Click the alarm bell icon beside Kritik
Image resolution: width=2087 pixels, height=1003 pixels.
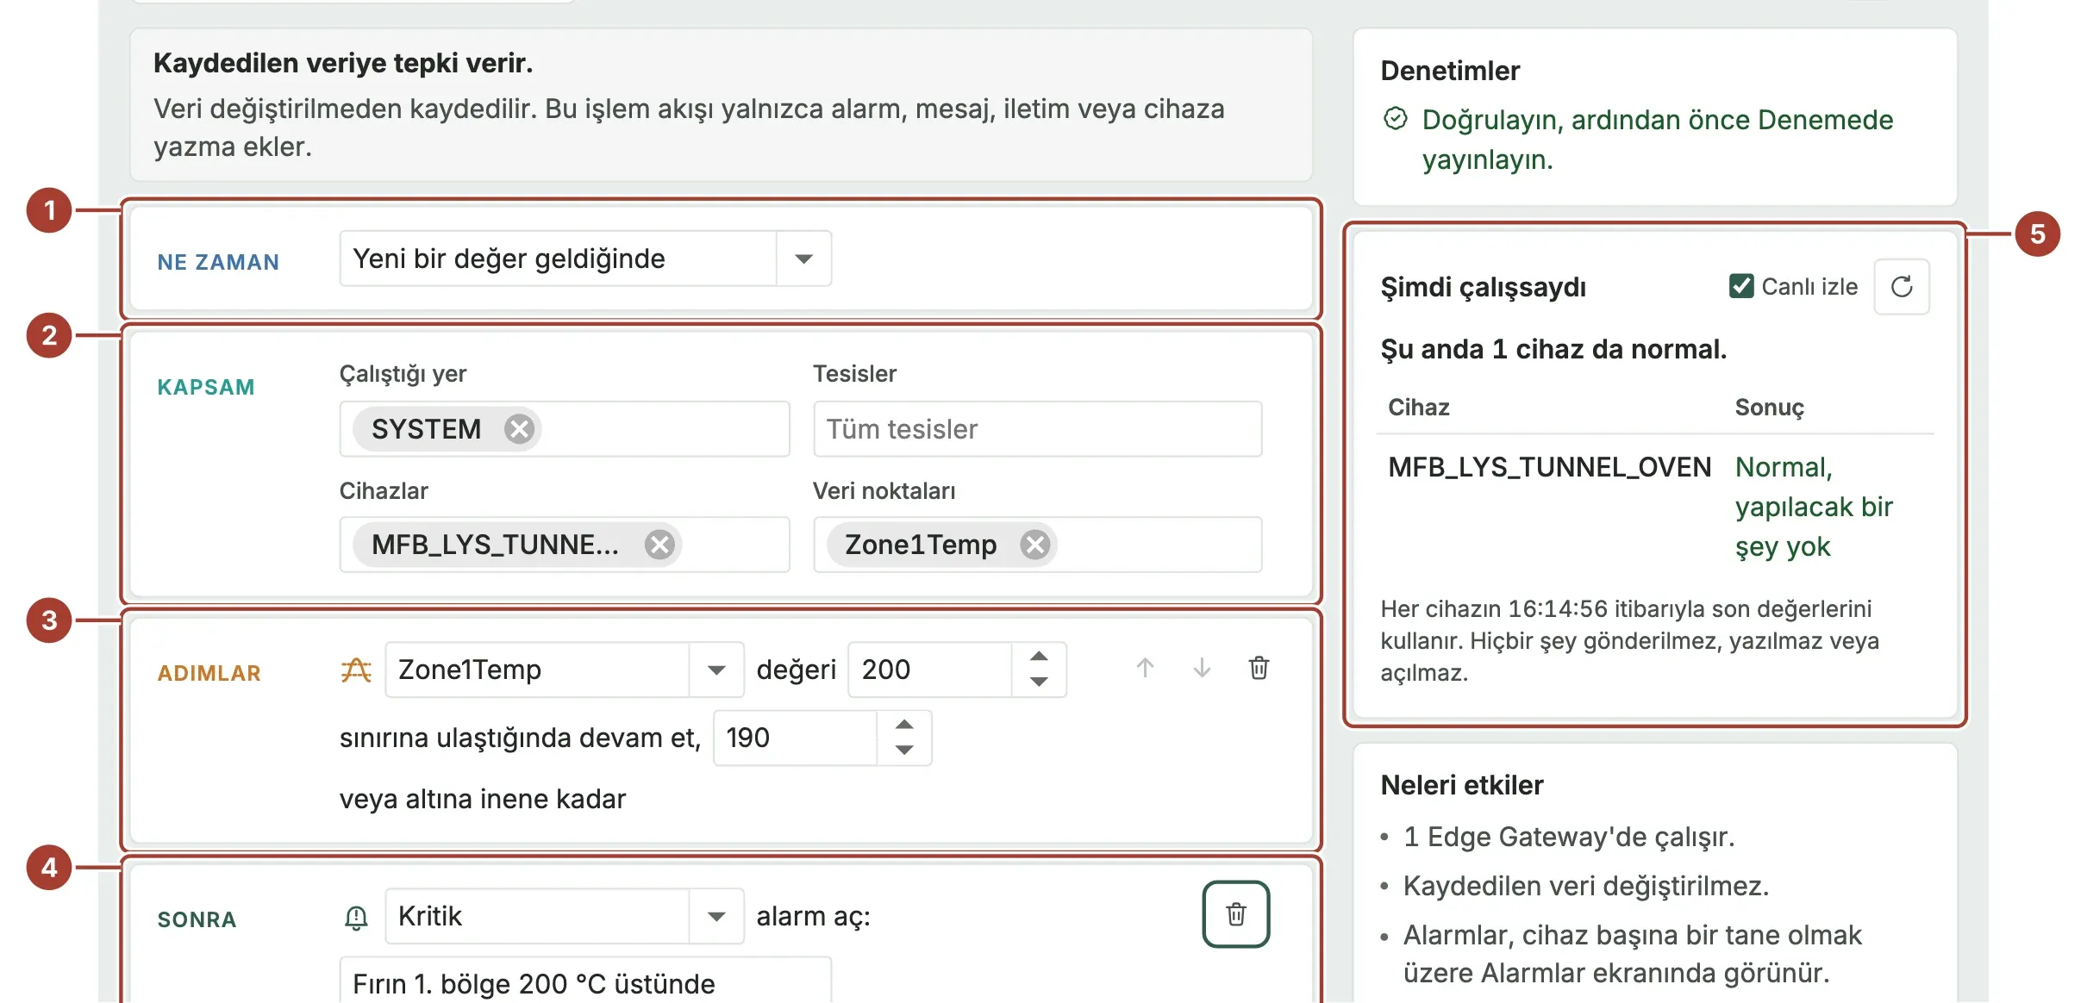tap(356, 917)
